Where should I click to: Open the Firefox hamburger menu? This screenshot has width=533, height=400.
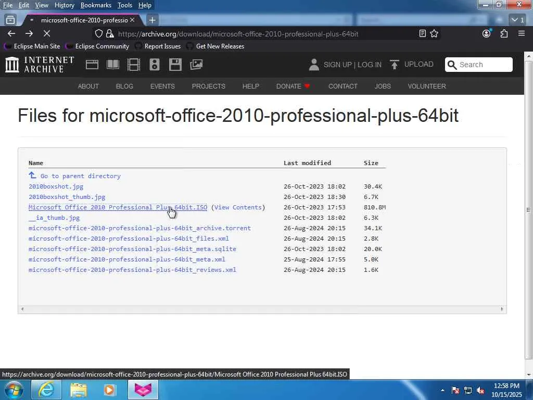[x=522, y=33]
